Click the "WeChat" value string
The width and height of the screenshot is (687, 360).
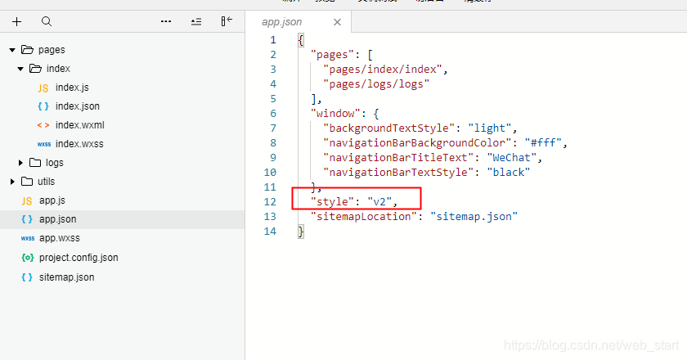coord(511,157)
